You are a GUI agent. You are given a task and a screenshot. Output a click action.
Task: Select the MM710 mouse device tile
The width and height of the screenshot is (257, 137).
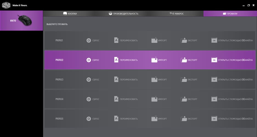pos(21,20)
